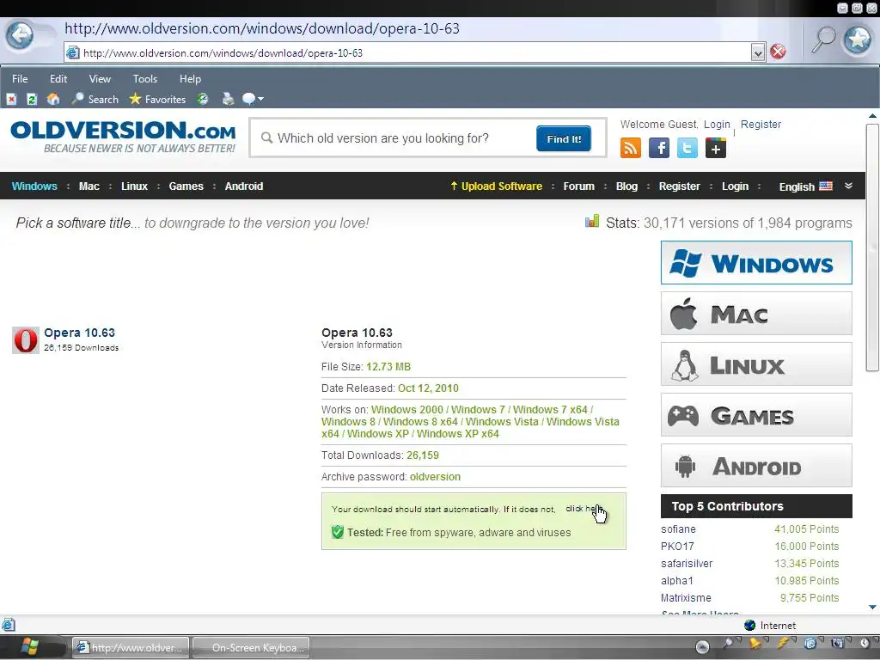Select Android in the navigation bar

click(x=243, y=186)
